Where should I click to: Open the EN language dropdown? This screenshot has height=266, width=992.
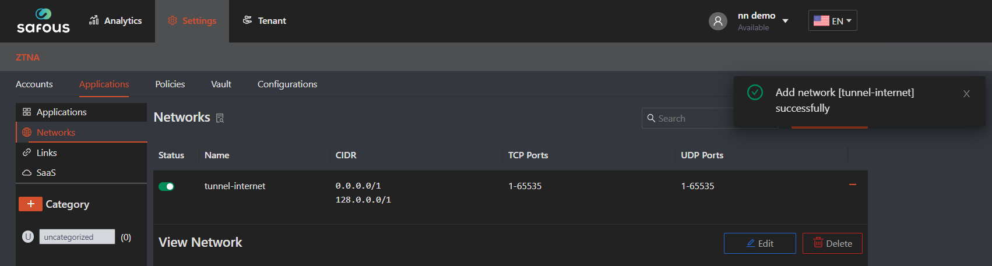click(832, 21)
